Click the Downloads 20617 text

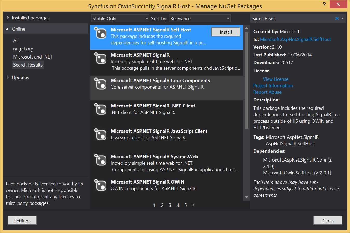point(273,62)
